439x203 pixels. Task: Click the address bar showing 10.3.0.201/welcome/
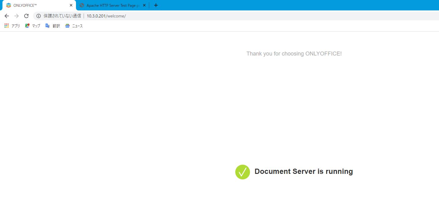106,16
